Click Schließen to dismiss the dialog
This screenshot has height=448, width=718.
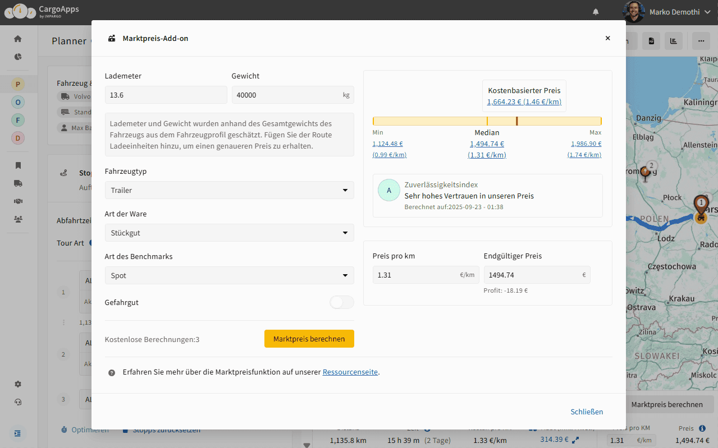pos(587,412)
